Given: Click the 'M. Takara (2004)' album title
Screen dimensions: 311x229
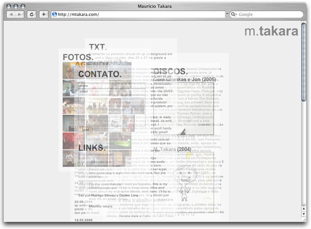Looking at the screenshot, I should click(172, 149).
